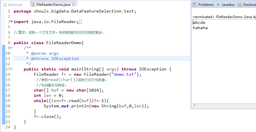Click the "demo.txt" string literal

click(x=124, y=74)
